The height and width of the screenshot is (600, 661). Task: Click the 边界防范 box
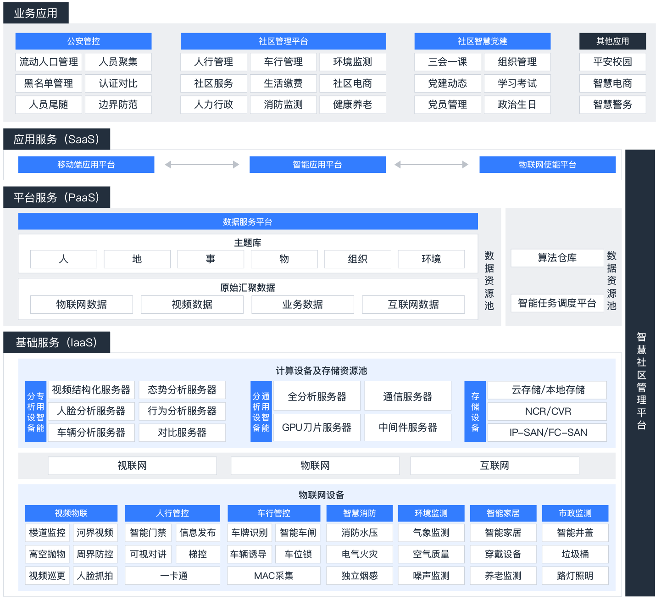coord(118,105)
